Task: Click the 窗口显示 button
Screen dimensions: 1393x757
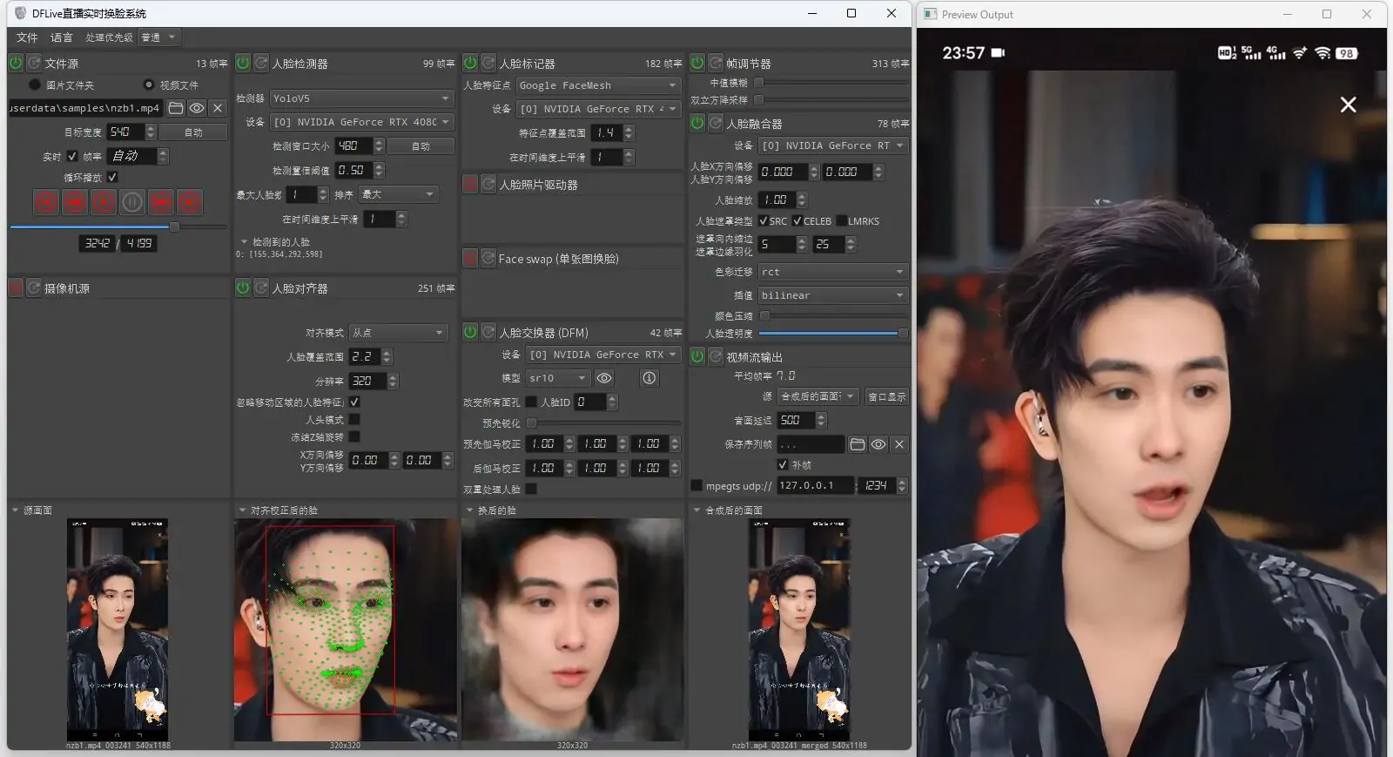Action: (x=887, y=396)
